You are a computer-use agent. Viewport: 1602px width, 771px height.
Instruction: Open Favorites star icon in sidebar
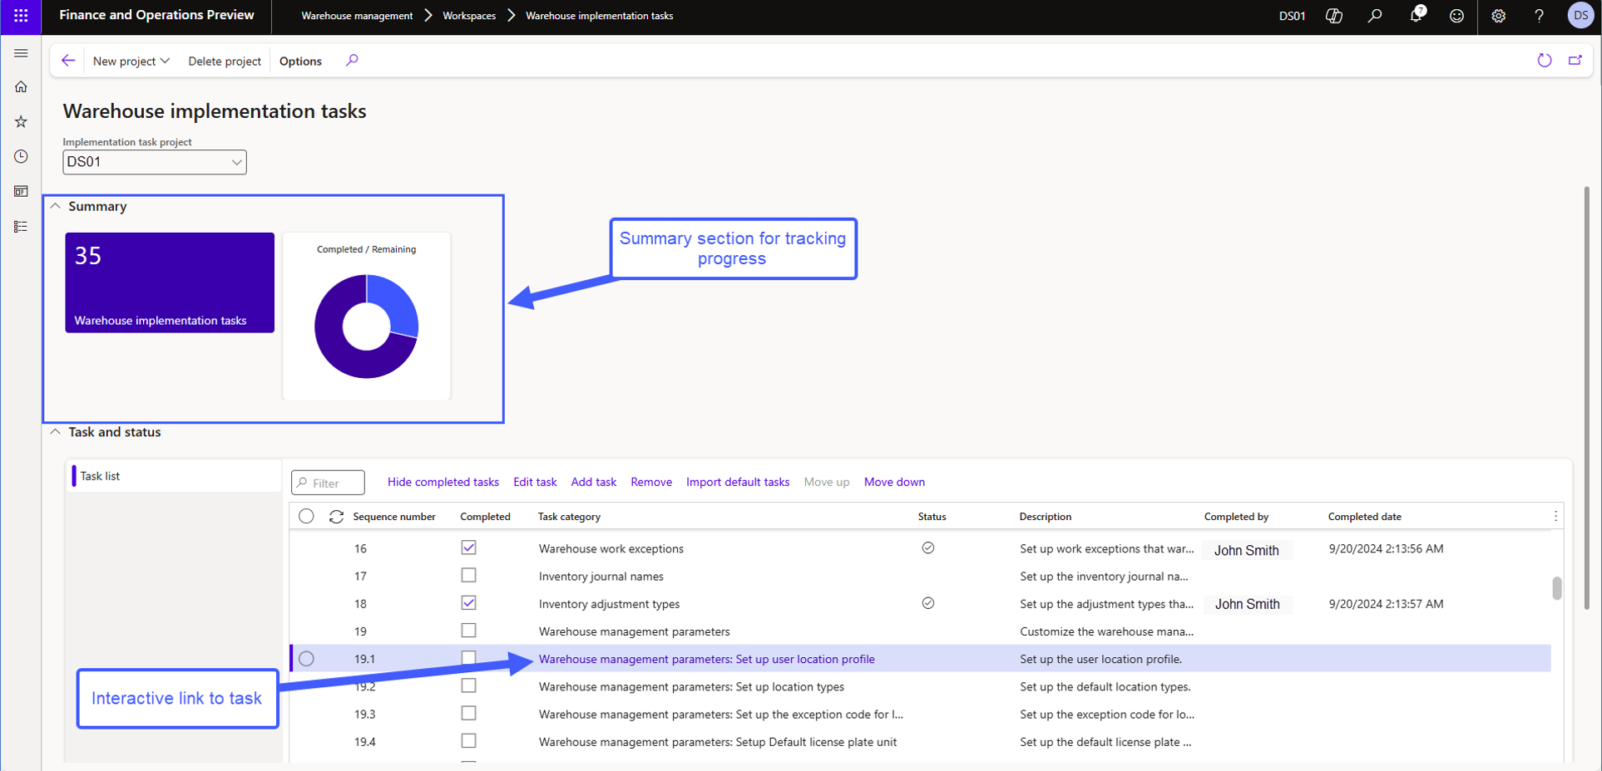coord(21,122)
